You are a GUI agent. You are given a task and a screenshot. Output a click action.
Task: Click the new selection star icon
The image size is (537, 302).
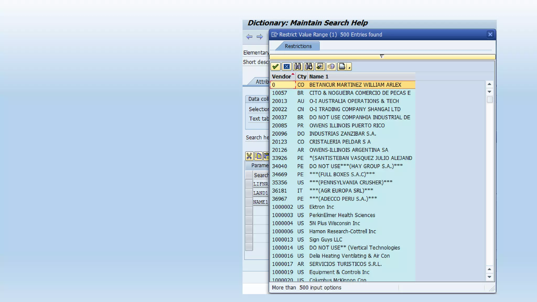[320, 67]
